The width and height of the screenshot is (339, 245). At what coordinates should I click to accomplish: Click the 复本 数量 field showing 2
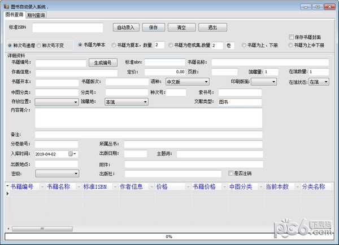point(159,45)
